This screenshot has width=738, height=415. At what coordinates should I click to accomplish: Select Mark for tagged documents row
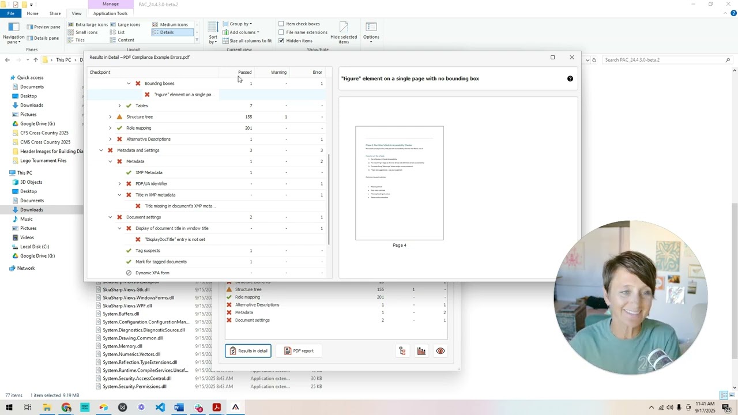click(x=206, y=262)
